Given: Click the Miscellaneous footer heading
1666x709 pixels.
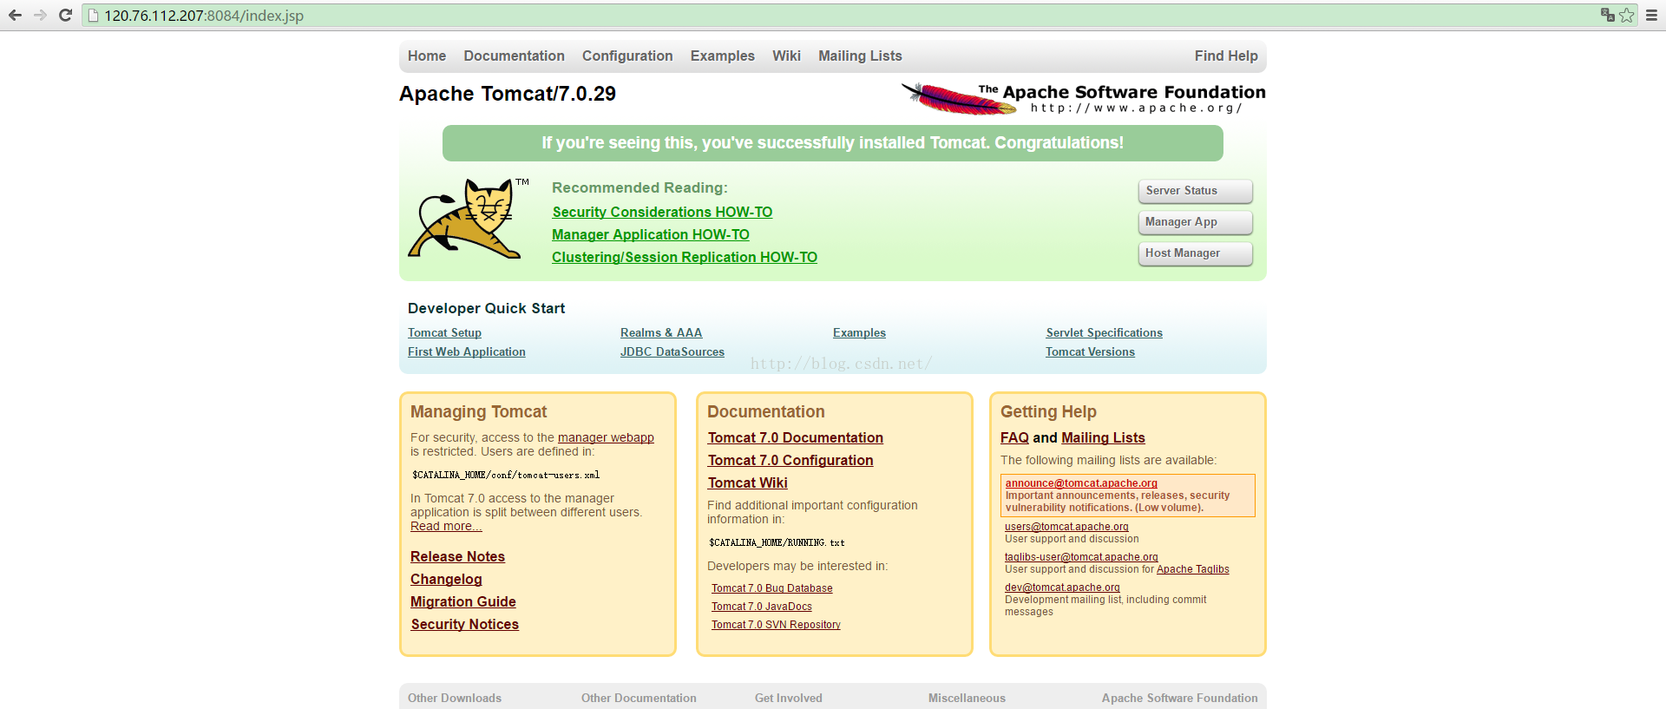Looking at the screenshot, I should tap(967, 698).
